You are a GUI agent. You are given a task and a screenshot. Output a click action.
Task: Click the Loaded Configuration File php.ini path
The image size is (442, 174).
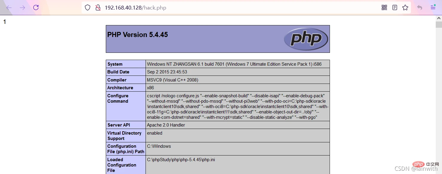(x=181, y=160)
